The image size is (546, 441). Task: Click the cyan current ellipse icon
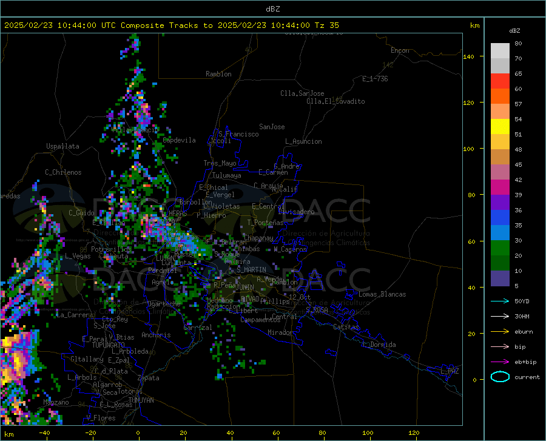(500, 377)
